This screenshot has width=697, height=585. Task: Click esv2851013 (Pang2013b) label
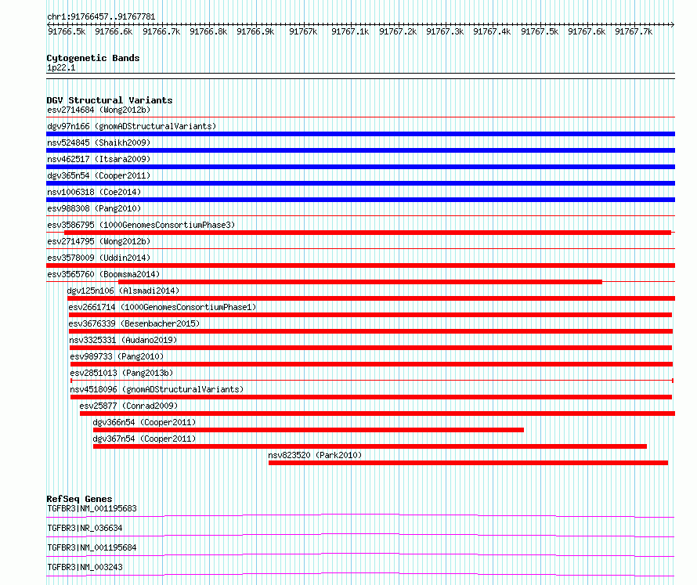point(121,373)
